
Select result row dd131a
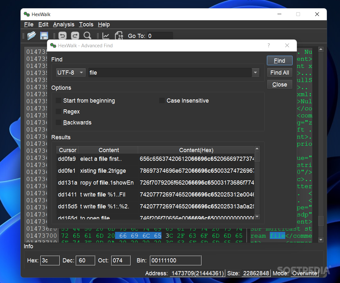pyautogui.click(x=155, y=183)
